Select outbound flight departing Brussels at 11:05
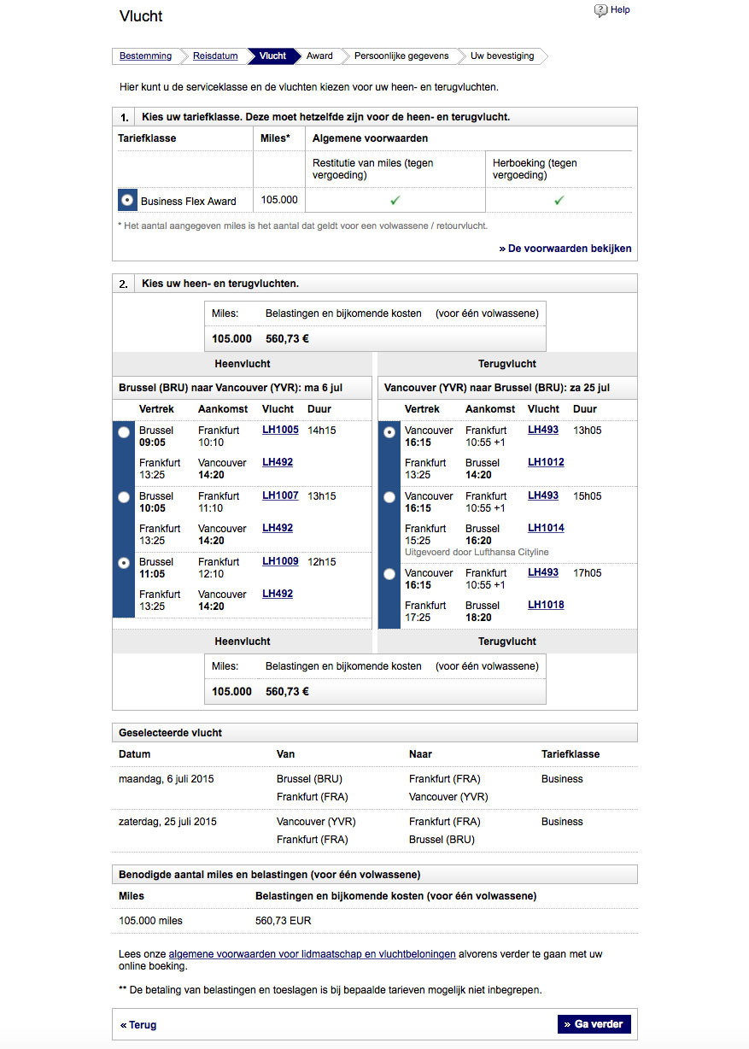Screen dimensions: 749x1049 pos(125,563)
